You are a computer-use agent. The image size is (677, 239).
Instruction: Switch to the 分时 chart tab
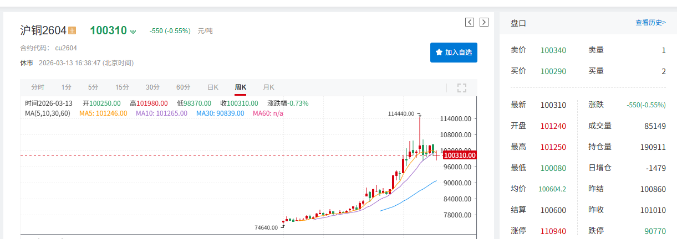[x=38, y=87]
